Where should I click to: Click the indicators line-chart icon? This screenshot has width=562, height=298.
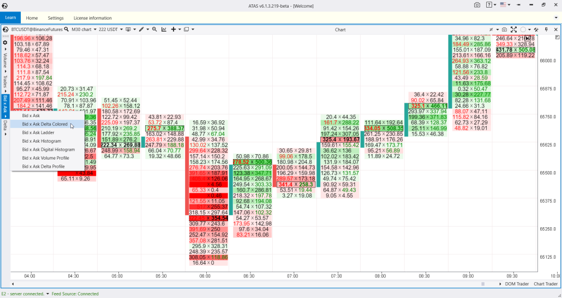coord(163,29)
